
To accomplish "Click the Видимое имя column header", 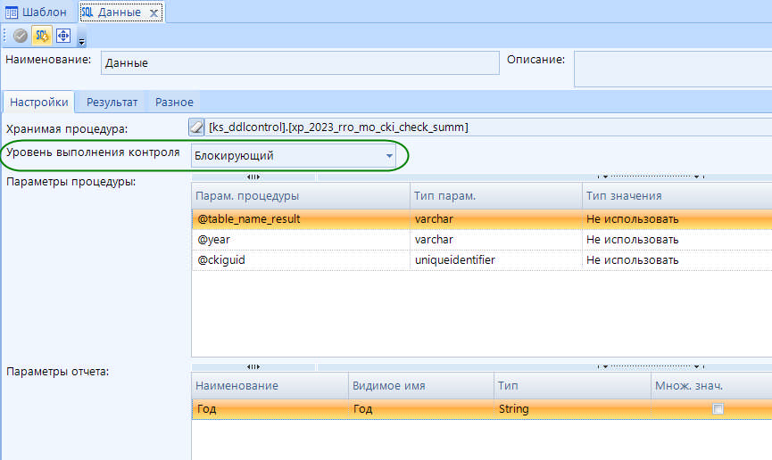I will (x=419, y=386).
